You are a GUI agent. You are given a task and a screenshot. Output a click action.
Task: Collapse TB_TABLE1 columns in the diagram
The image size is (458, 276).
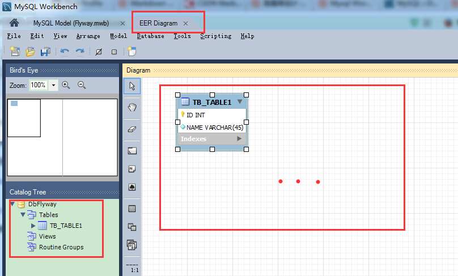[240, 101]
